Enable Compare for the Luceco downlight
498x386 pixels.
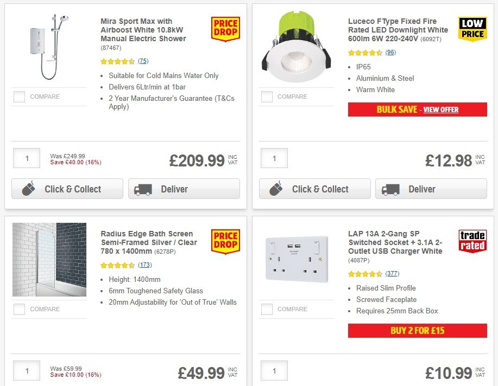point(267,97)
